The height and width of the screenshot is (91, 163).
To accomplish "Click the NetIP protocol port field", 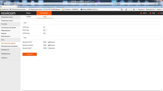I will point(45,48).
